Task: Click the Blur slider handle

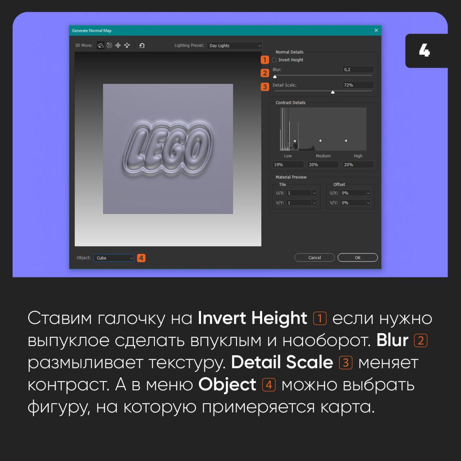Action: coord(275,76)
